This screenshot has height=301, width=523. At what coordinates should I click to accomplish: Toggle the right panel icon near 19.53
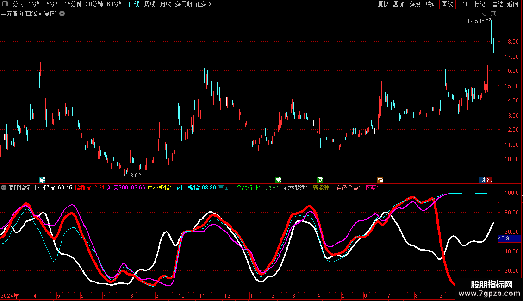coord(493,14)
